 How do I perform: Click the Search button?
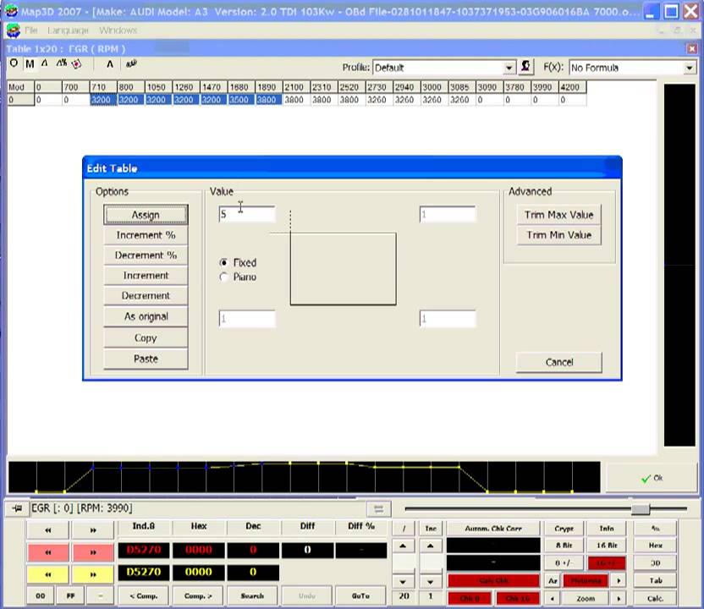point(252,596)
